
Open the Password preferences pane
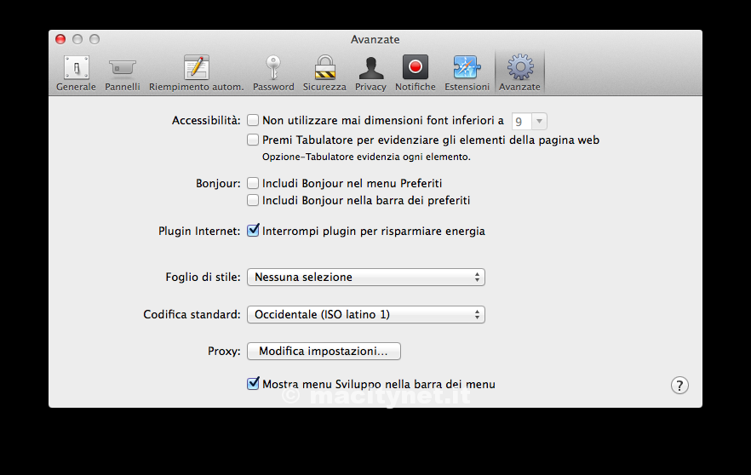[273, 73]
